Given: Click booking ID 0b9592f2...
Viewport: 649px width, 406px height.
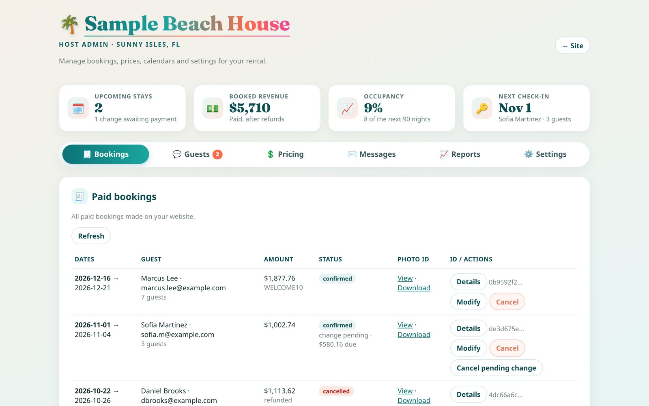Looking at the screenshot, I should click(x=505, y=282).
